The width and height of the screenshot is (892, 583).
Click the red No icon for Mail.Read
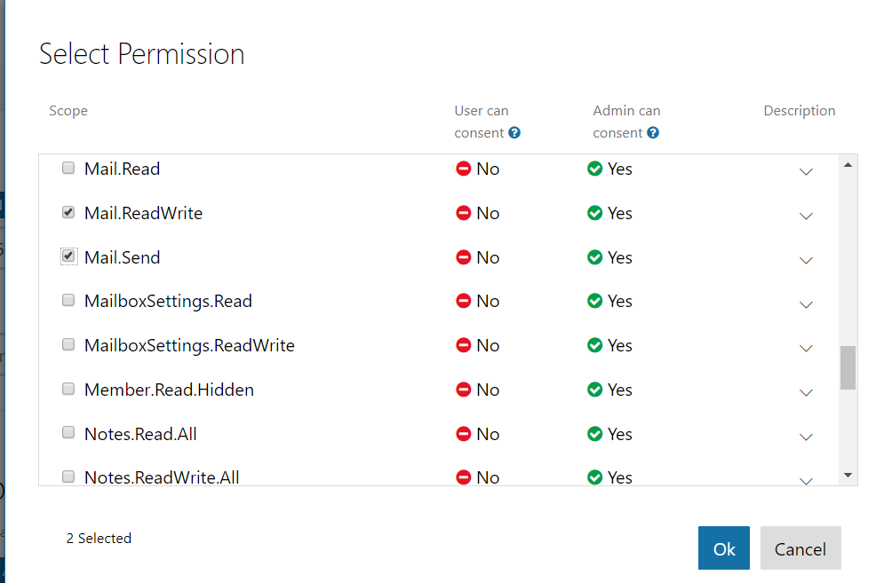[463, 169]
